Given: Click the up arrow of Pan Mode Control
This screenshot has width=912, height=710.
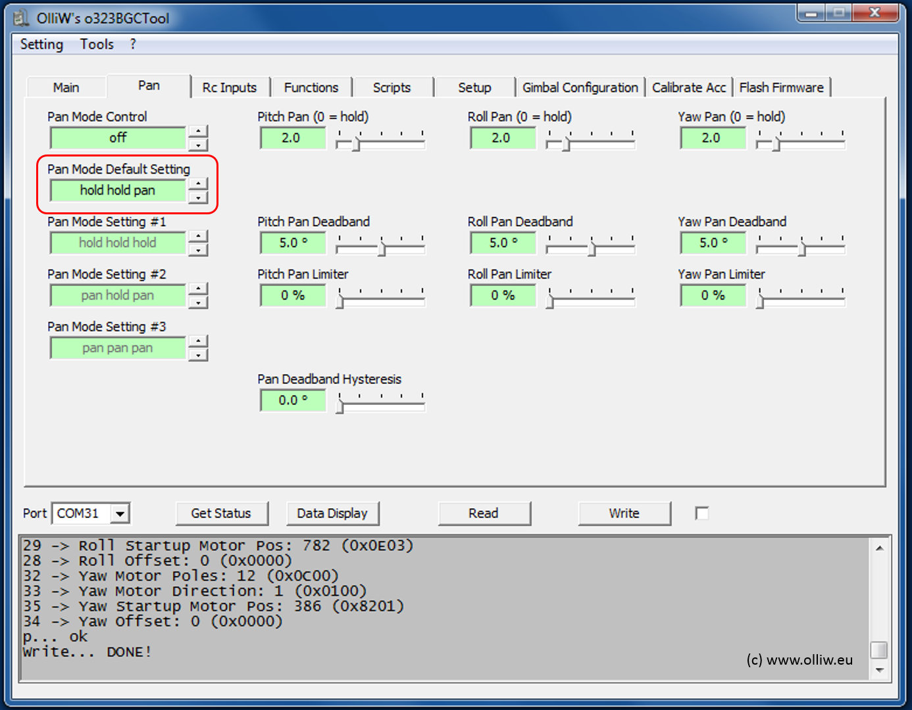Looking at the screenshot, I should (198, 131).
